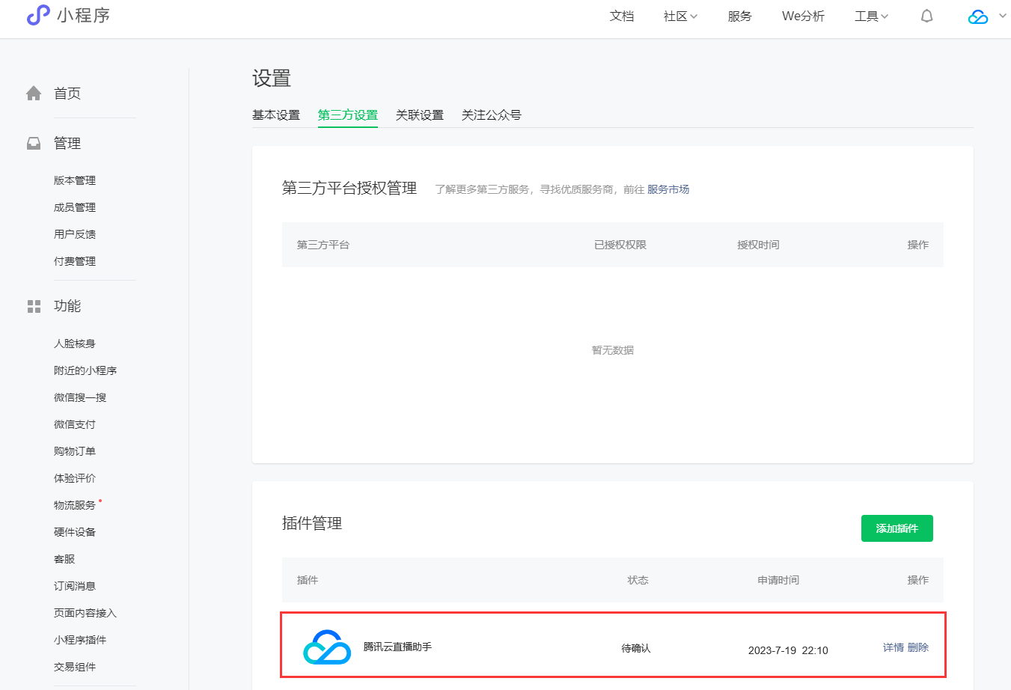Image resolution: width=1011 pixels, height=690 pixels.
Task: Click the 授权时间 column header
Action: [x=758, y=245]
